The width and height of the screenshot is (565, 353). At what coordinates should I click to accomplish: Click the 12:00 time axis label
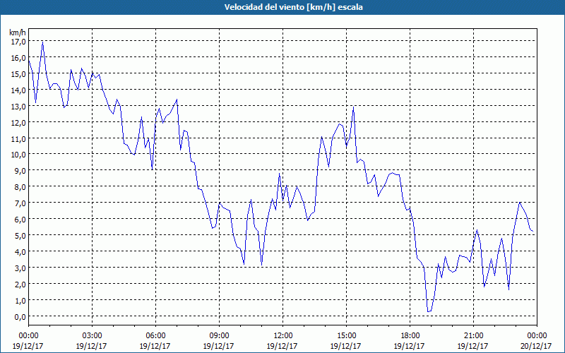282,336
